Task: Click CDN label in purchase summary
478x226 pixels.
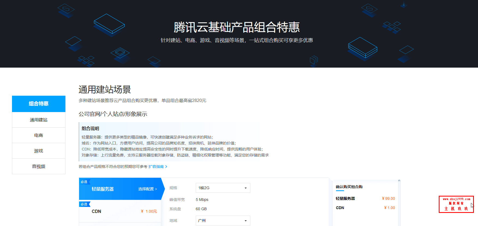Action: coord(340,208)
